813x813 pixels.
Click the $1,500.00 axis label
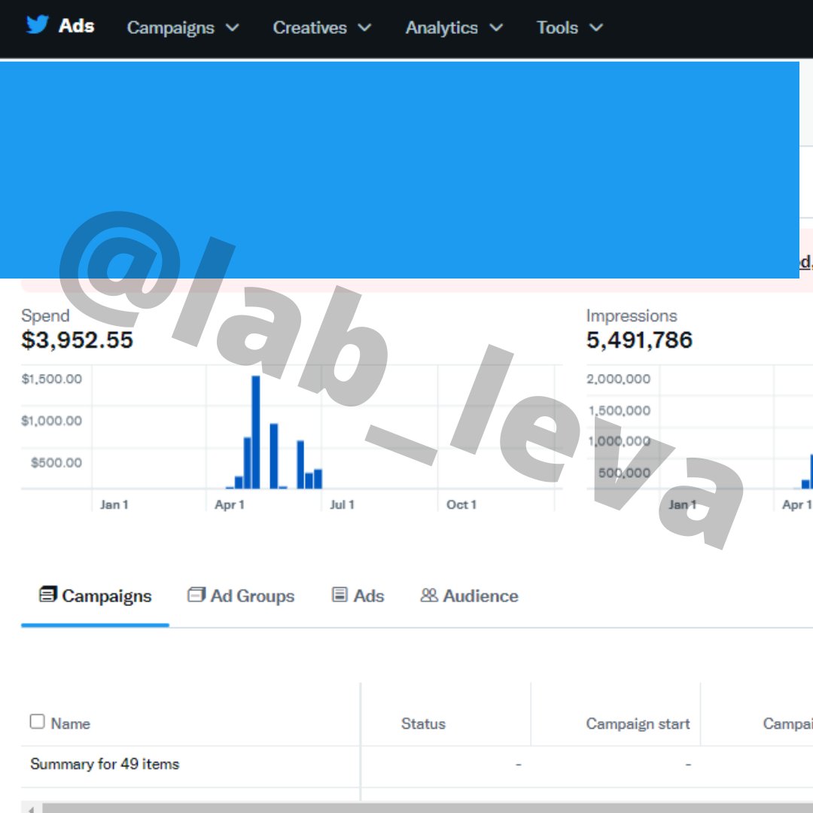tap(51, 379)
